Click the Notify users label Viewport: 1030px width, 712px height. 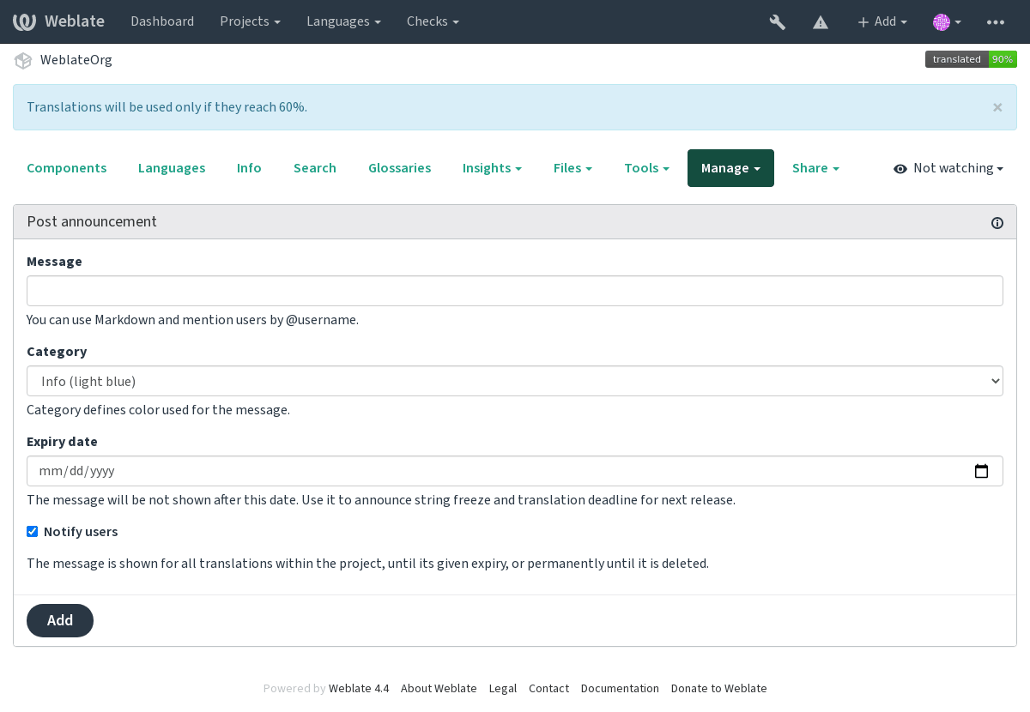pyautogui.click(x=81, y=532)
